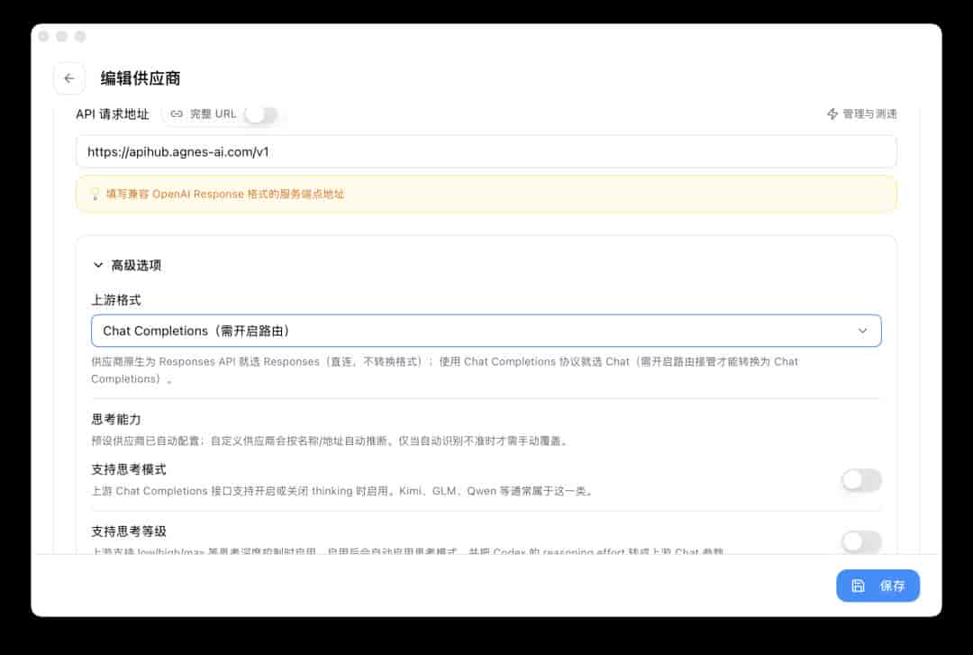Click the 上游格式 label
Image resolution: width=973 pixels, height=655 pixels.
point(116,300)
